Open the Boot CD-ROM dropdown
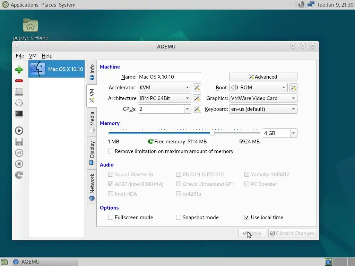 click(258, 88)
